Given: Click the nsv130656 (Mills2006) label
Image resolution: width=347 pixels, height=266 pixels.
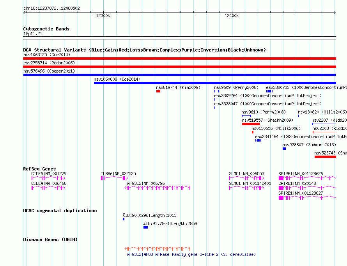Looking at the screenshot, I should (x=276, y=128).
